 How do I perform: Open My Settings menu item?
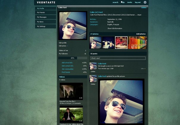click(x=46, y=26)
